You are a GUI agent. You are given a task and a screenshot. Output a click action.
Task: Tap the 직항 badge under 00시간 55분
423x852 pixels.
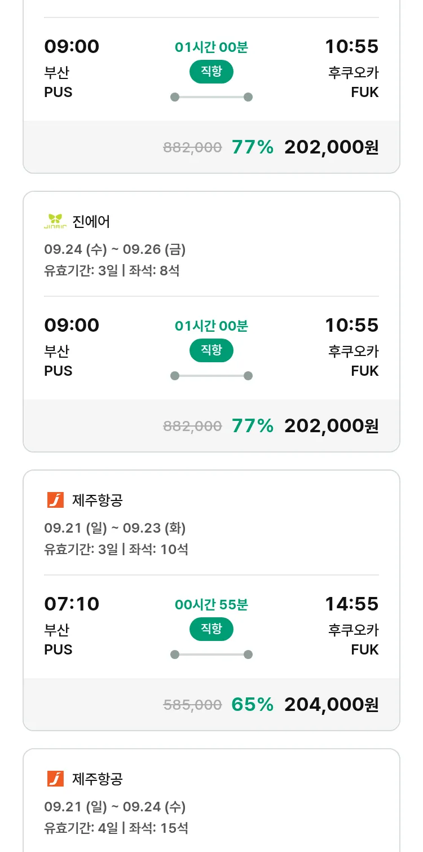[x=211, y=629]
